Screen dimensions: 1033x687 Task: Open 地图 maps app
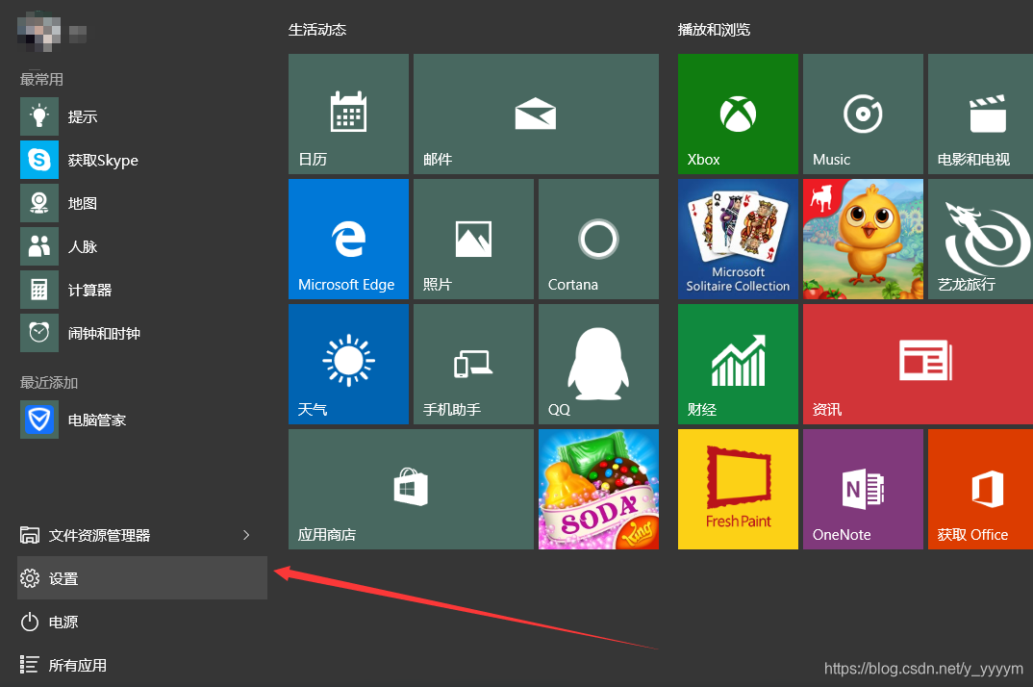[142, 204]
